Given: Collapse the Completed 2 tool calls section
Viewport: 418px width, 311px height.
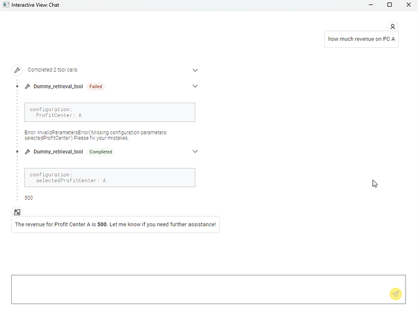Looking at the screenshot, I should (195, 70).
